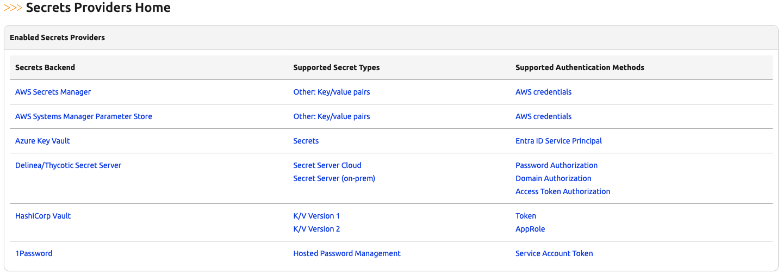
Task: Click the Secrets Providers Home page heading
Action: [x=98, y=8]
